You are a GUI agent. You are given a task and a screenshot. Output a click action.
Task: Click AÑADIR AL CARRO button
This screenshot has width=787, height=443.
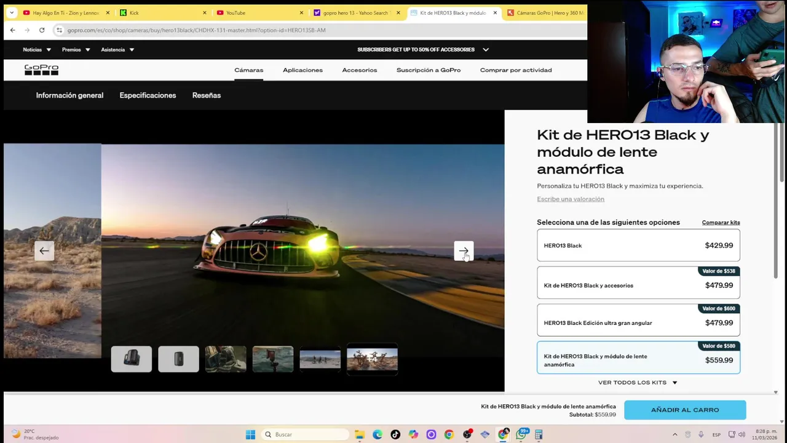click(x=685, y=410)
